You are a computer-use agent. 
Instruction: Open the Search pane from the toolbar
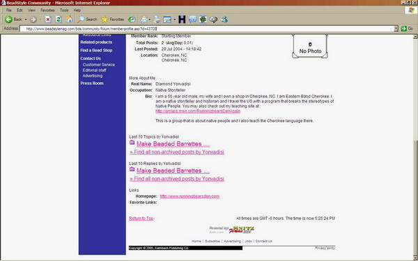(x=87, y=19)
